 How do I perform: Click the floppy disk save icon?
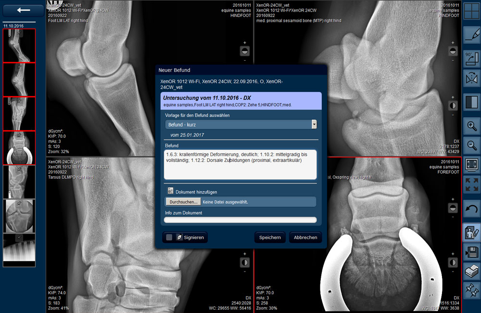coord(471,251)
